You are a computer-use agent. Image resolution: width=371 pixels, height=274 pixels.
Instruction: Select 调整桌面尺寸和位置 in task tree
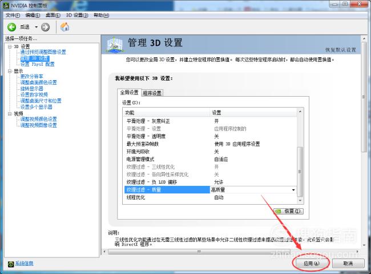41,101
